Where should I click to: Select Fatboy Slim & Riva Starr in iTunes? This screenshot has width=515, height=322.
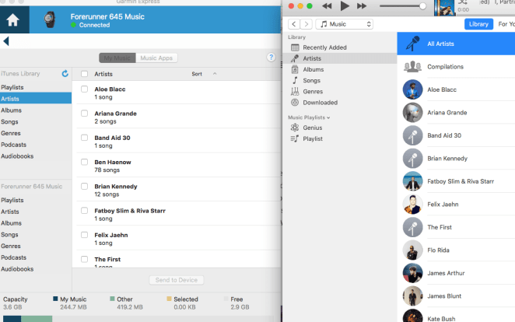(x=456, y=181)
